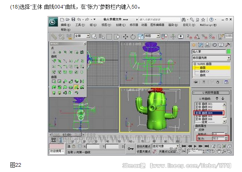
Task: Click the Use Pivot Point Center icon
Action: [164, 37]
